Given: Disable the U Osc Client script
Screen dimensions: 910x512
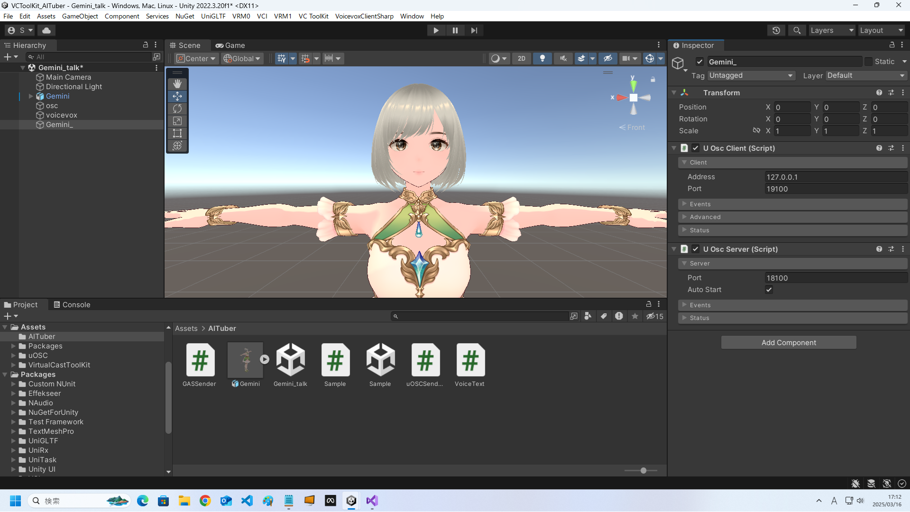Looking at the screenshot, I should (696, 148).
